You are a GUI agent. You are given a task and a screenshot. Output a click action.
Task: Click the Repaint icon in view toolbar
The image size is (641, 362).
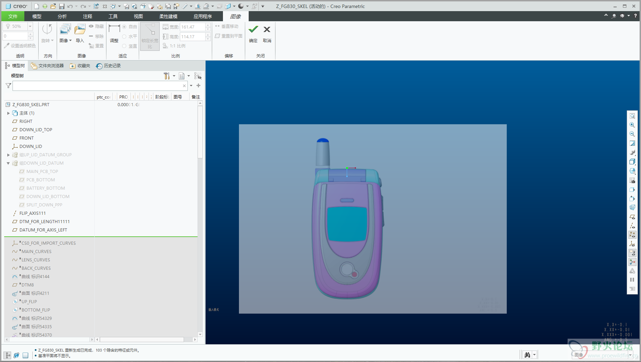[x=632, y=143]
